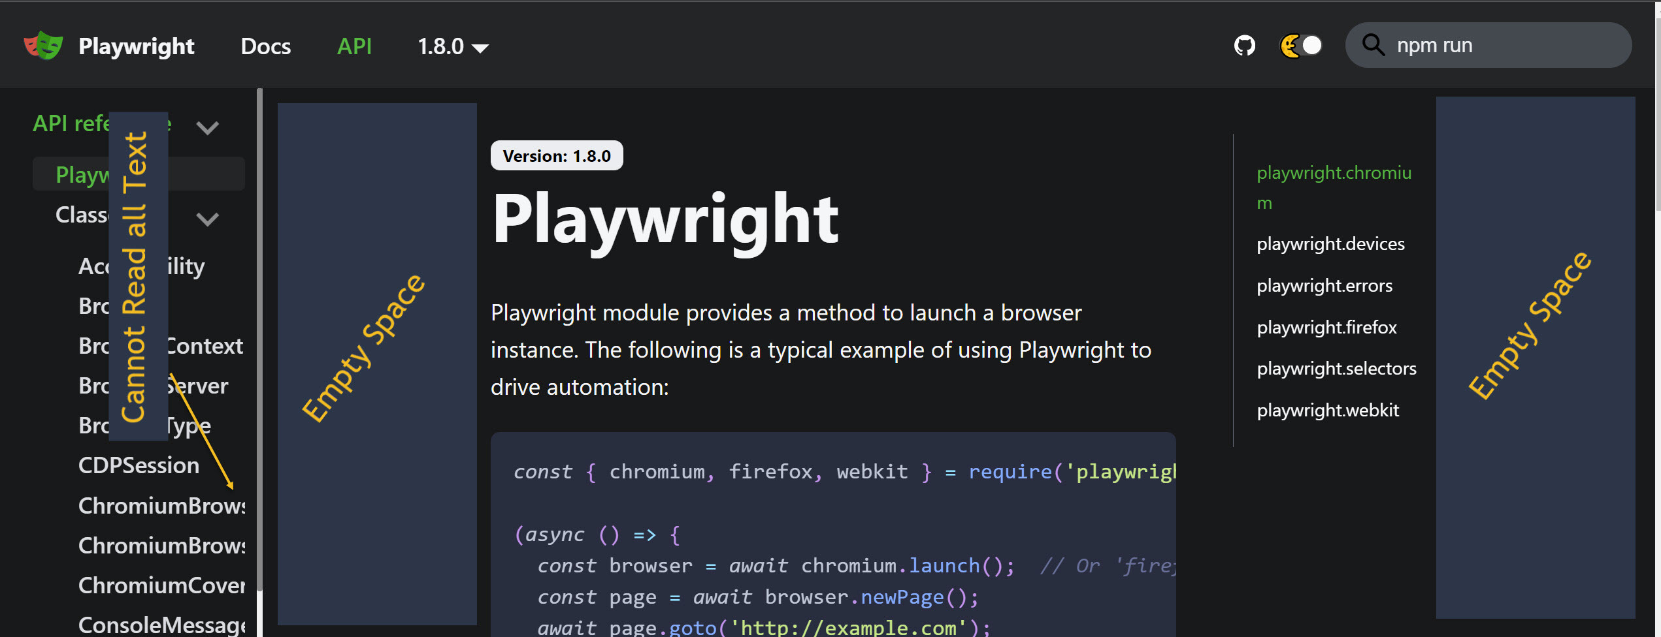The width and height of the screenshot is (1661, 637).
Task: Click the sidebar vertical scrollbar
Action: pos(259,339)
